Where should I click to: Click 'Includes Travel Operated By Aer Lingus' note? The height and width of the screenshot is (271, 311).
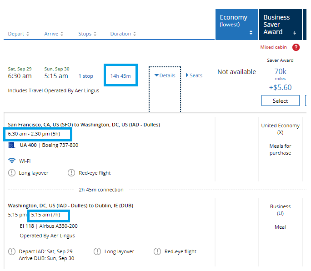(54, 90)
